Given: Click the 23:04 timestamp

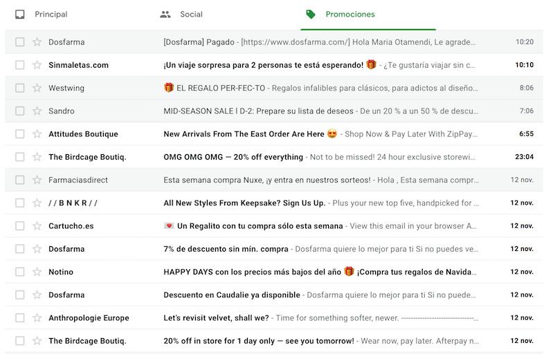Looking at the screenshot, I should tap(524, 157).
